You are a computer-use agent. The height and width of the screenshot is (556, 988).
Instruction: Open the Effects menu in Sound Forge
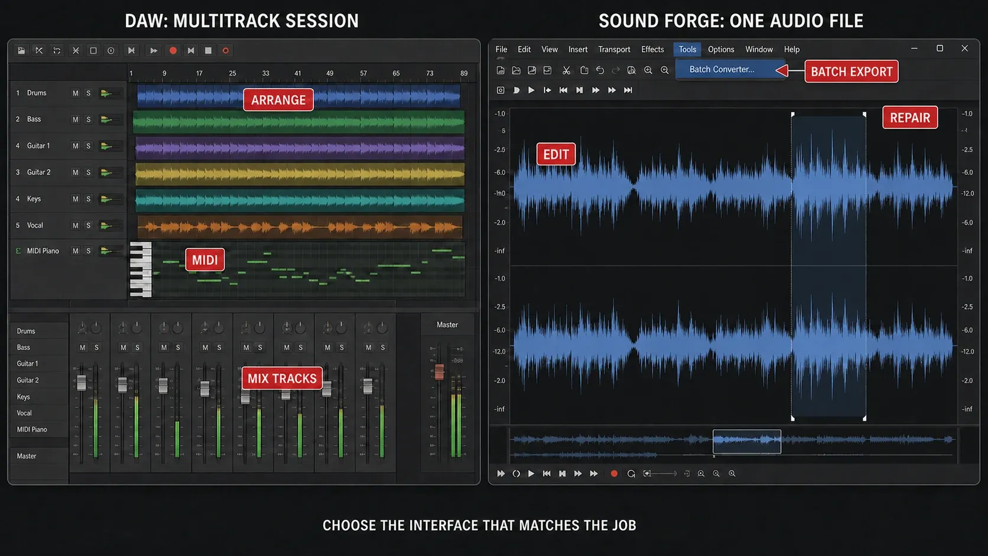click(x=652, y=50)
